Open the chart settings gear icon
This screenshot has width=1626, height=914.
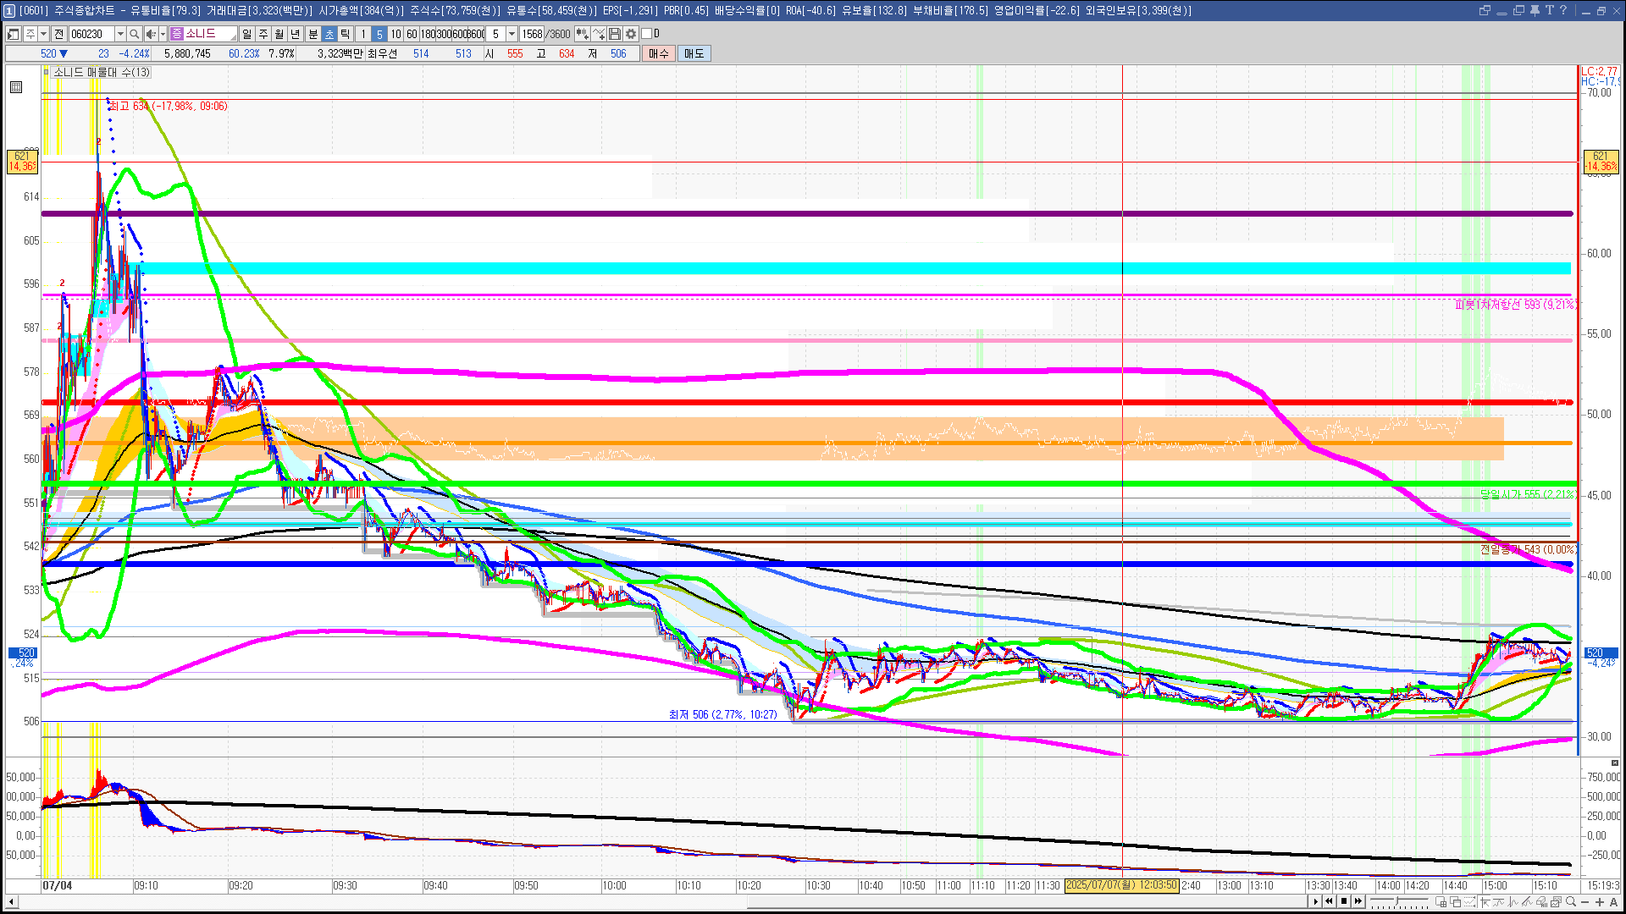pos(631,34)
